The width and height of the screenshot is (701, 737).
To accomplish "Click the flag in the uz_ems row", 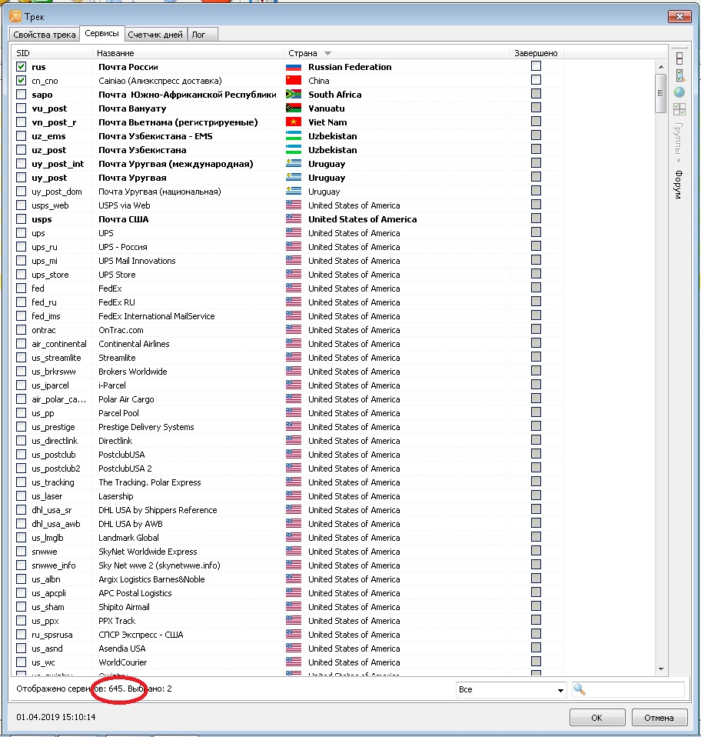I will tap(294, 136).
